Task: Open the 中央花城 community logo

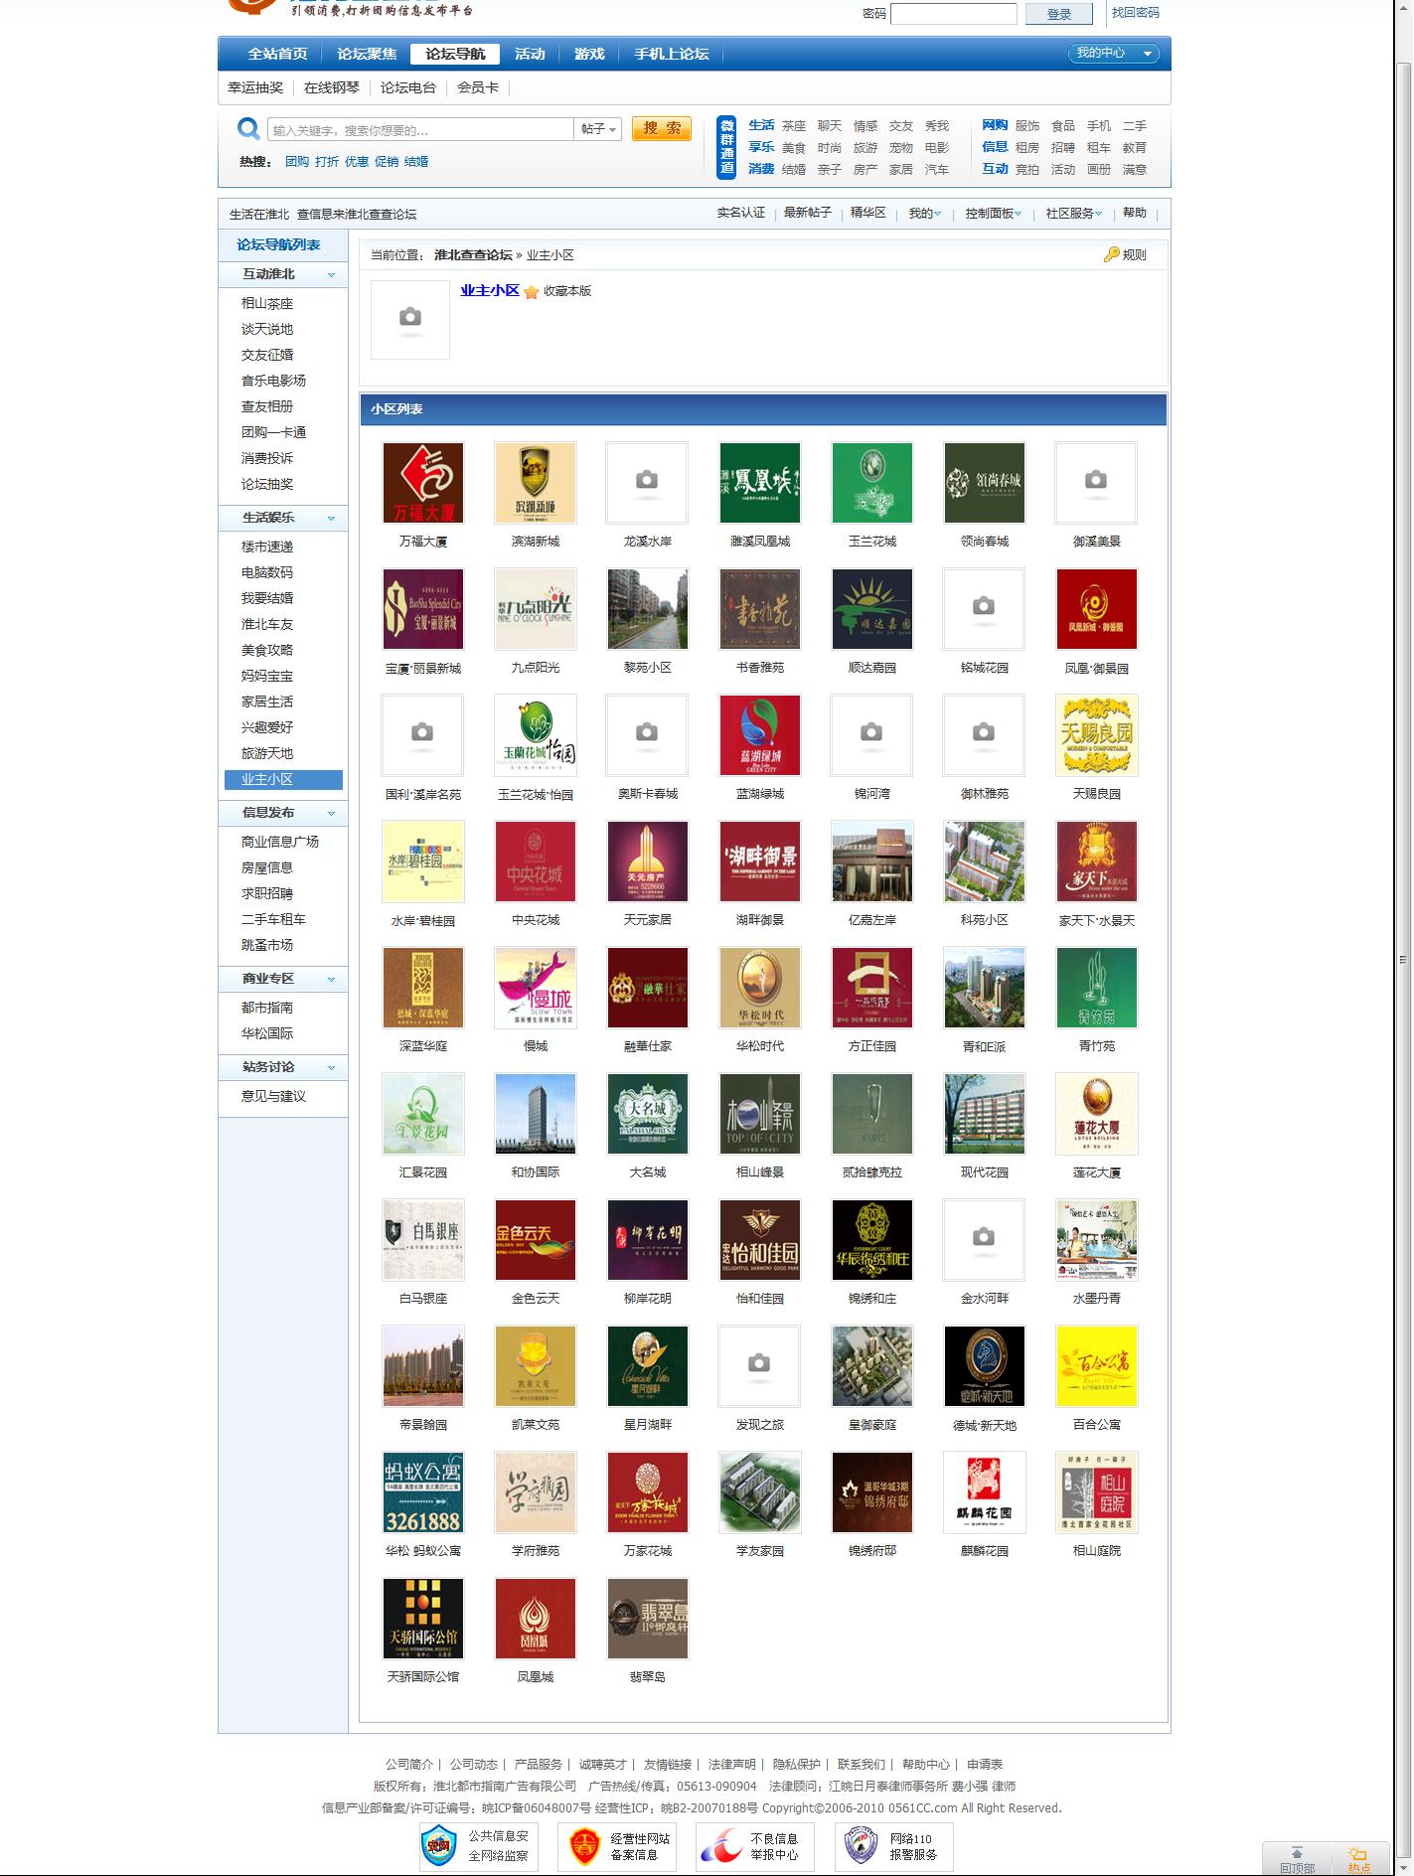Action: pyautogui.click(x=536, y=861)
